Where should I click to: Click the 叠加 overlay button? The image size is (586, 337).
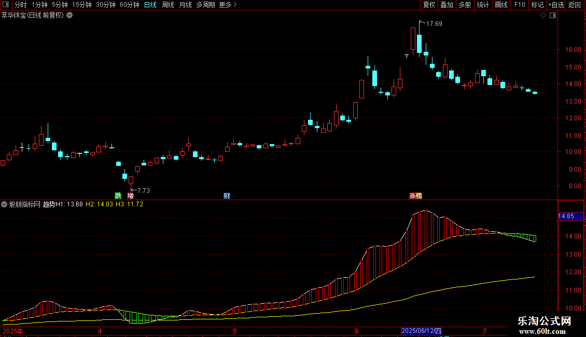tap(447, 5)
